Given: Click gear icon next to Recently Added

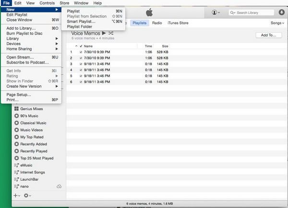Looking at the screenshot, I should [x=16, y=144].
